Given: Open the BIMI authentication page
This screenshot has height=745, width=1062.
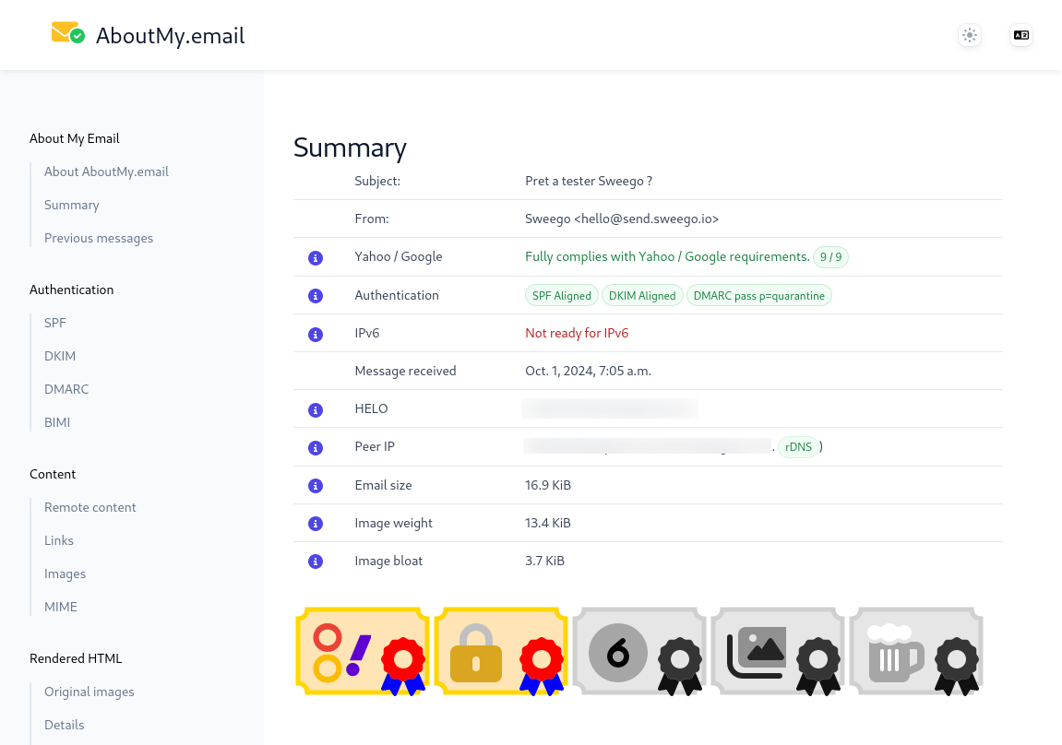Looking at the screenshot, I should click(x=57, y=422).
